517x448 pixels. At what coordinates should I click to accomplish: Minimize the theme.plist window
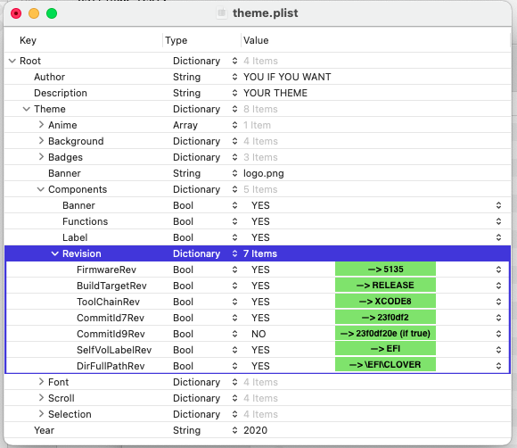click(34, 13)
